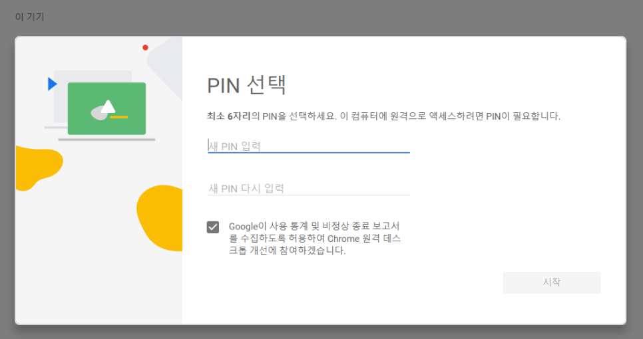The image size is (643, 339).
Task: Click the '이 기기' label above the dialog
Action: [29, 17]
